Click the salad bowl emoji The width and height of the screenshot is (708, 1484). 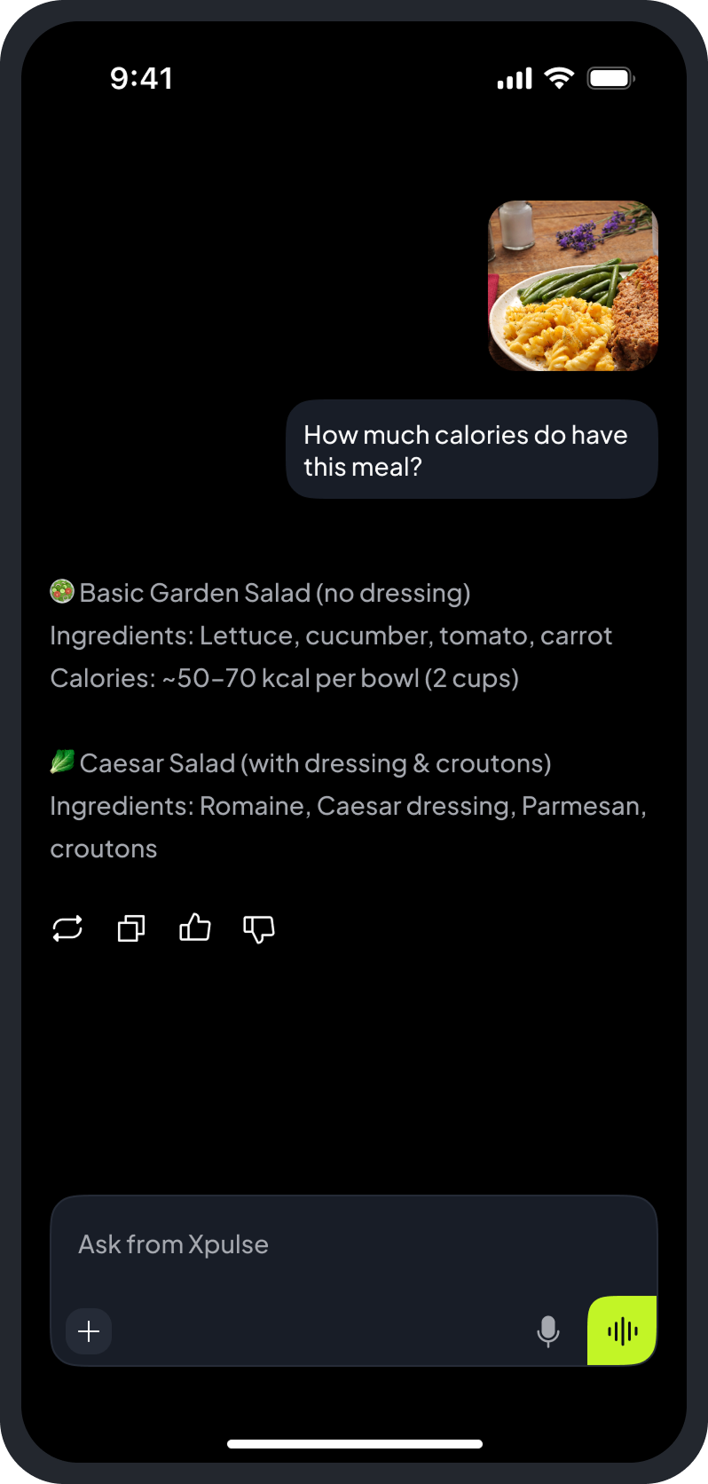coord(61,591)
